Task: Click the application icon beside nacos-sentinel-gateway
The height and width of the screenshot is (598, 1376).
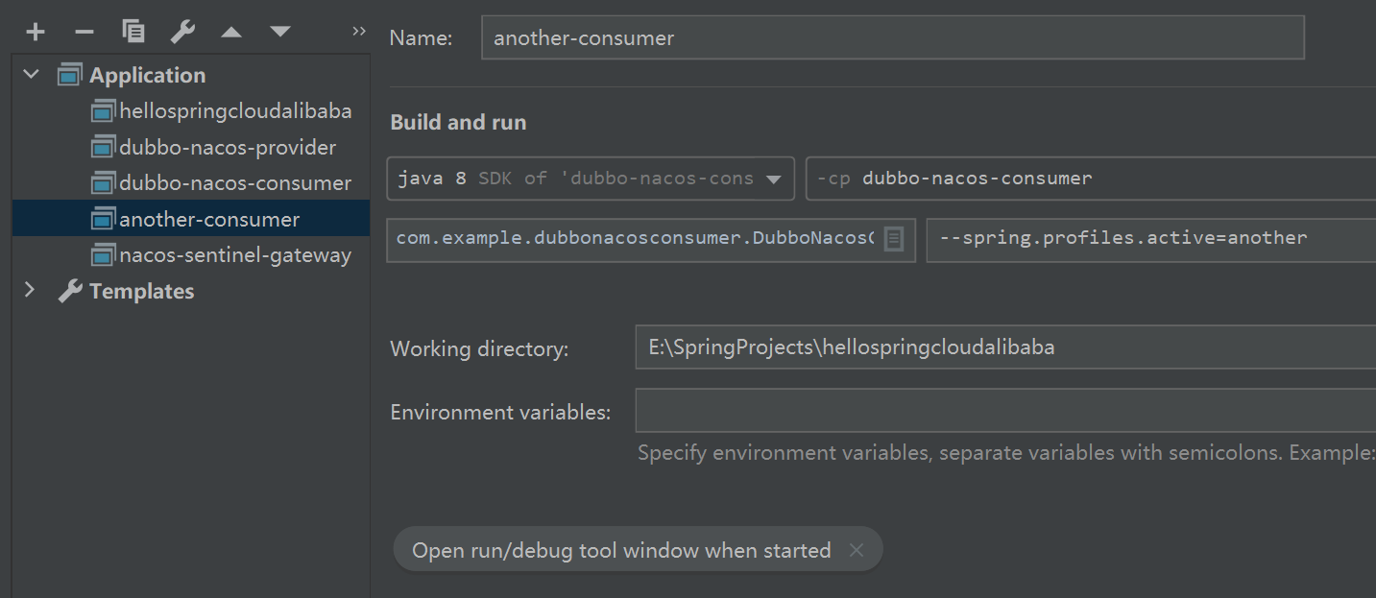Action: pyautogui.click(x=103, y=254)
